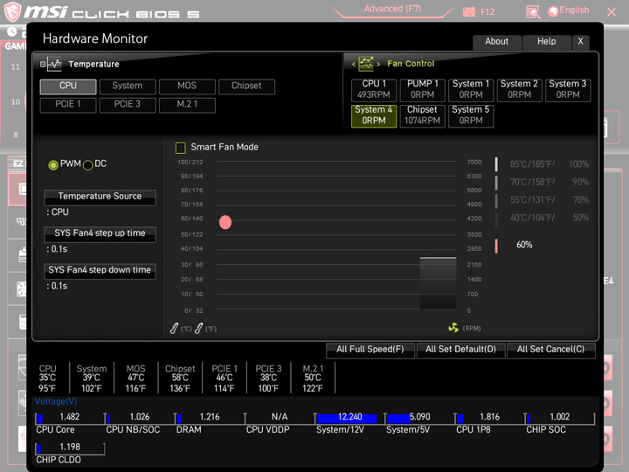Viewport: 629px width, 472px height.
Task: Select the PUMP 1 fan button
Action: [423, 89]
